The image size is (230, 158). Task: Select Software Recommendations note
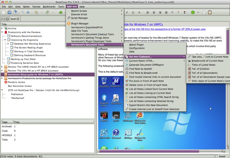click(x=26, y=36)
